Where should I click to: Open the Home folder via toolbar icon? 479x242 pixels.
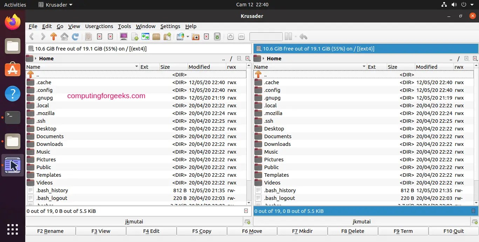64,36
